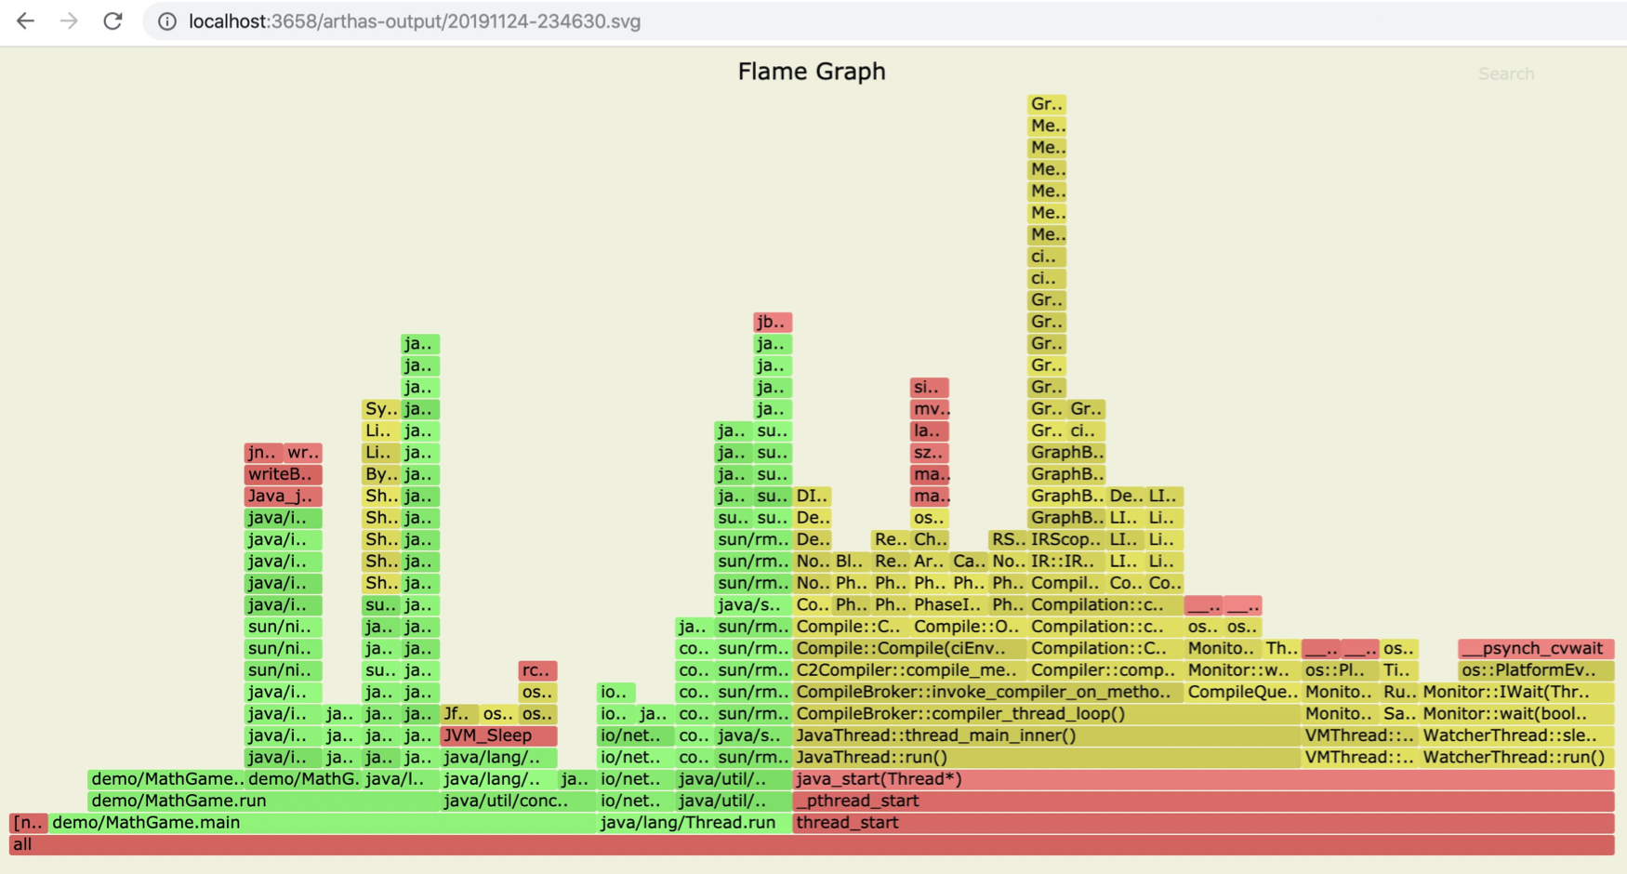The image size is (1627, 874).
Task: Reload the flame graph page
Action: (x=112, y=20)
